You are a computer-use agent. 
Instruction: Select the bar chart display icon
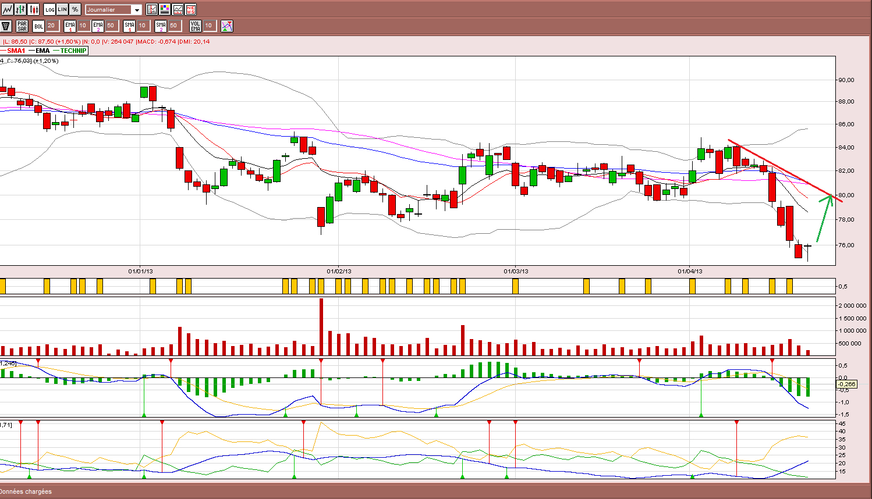(x=20, y=9)
